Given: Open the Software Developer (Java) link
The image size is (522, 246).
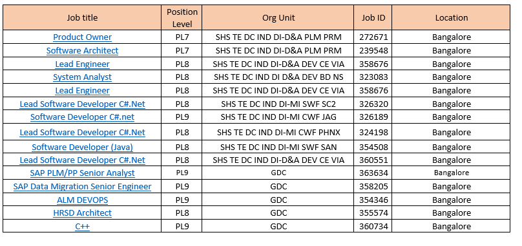Looking at the screenshot, I should tap(82, 147).
